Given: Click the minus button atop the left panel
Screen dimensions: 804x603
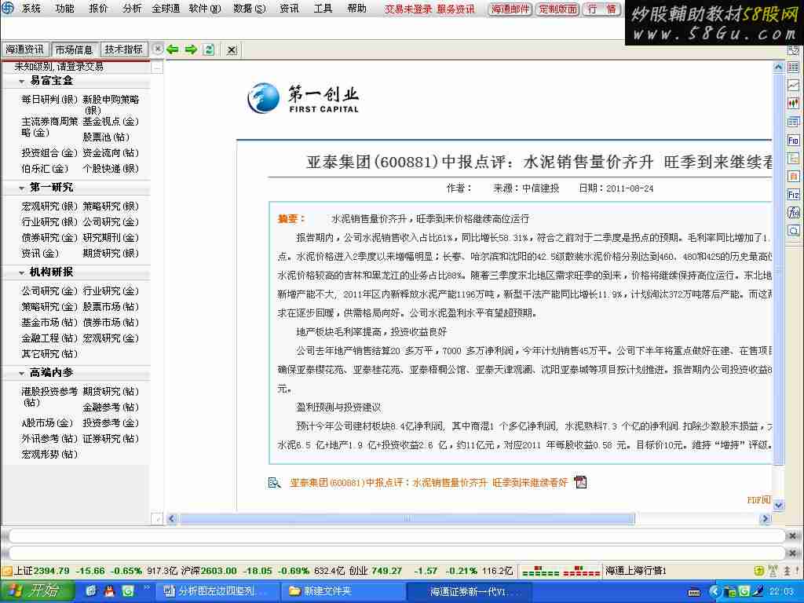Looking at the screenshot, I should click(x=157, y=68).
